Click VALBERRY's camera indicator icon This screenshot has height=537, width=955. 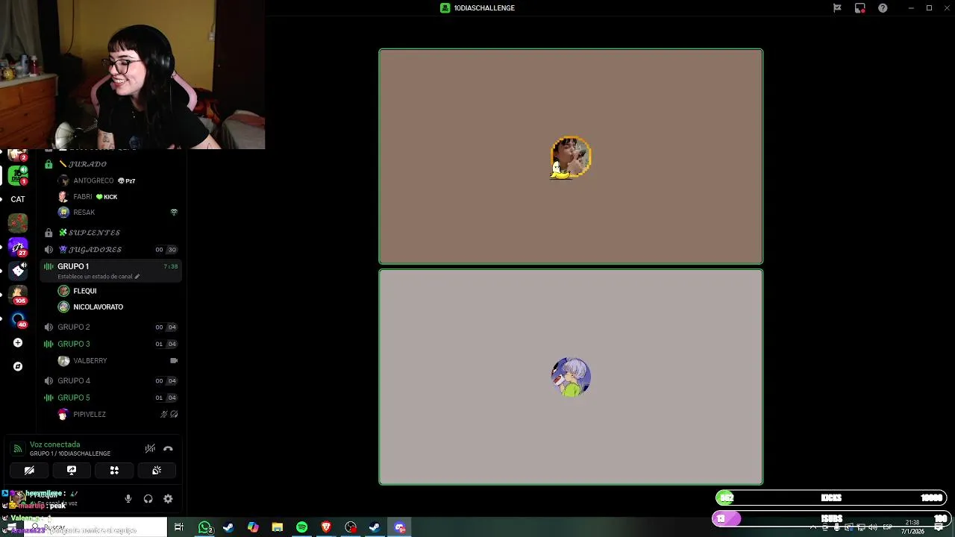pyautogui.click(x=174, y=361)
